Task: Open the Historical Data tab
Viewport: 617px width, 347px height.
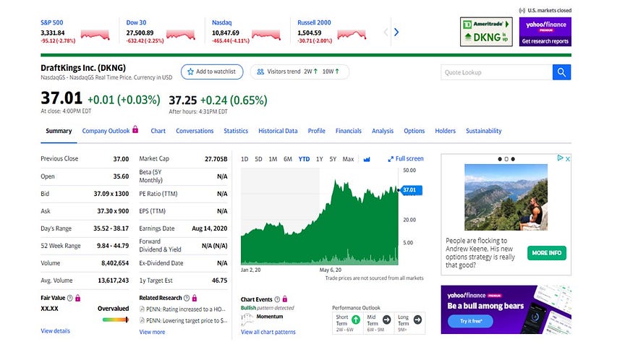Action: [x=278, y=131]
